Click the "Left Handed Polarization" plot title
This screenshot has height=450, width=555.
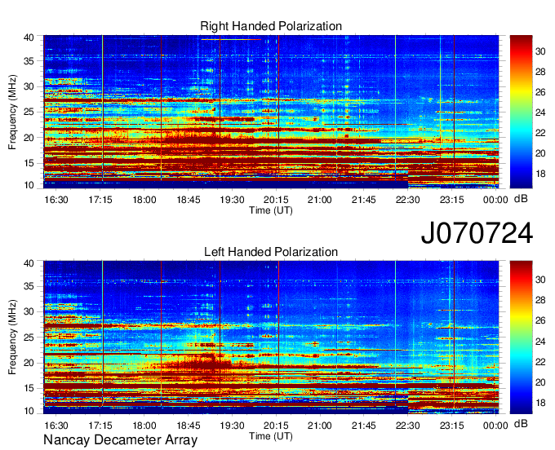pos(271,252)
